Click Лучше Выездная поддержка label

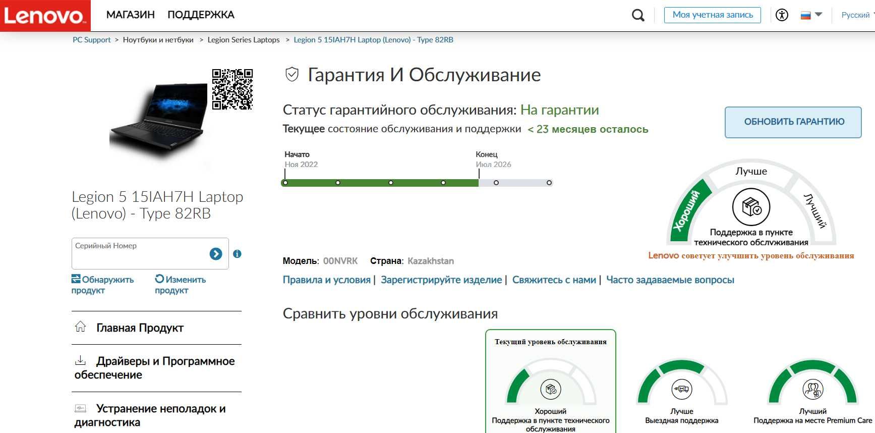(682, 416)
